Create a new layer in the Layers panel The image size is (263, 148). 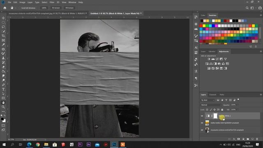[x=252, y=139]
